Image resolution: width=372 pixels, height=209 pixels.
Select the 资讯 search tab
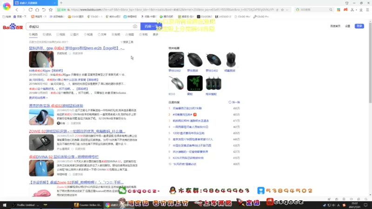click(47, 34)
